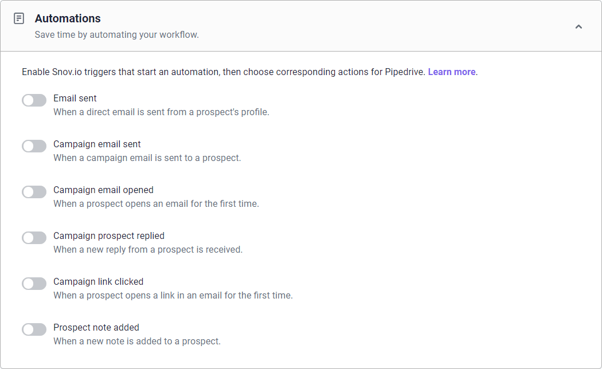Click the "Campaign email sent" label
Viewport: 602px width, 369px height.
(97, 144)
